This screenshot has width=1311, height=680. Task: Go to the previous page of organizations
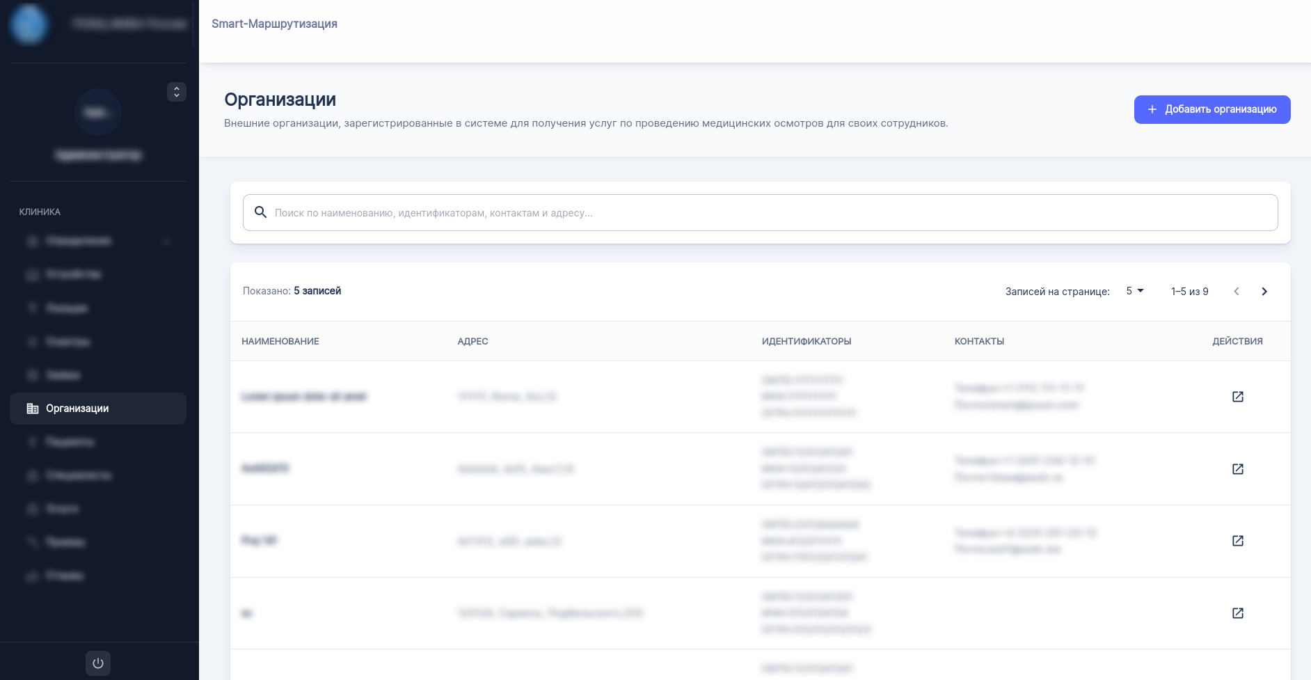(x=1237, y=292)
